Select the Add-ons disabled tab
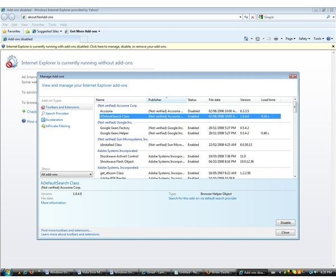 tap(41, 39)
